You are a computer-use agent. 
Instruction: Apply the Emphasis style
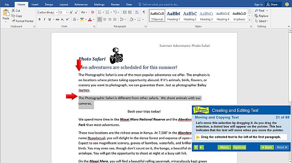pyautogui.click(x=239, y=16)
